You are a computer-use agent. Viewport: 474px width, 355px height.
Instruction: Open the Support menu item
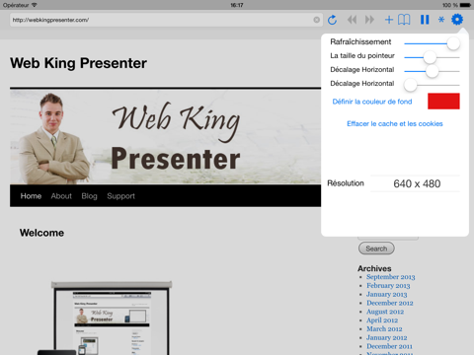pyautogui.click(x=120, y=196)
